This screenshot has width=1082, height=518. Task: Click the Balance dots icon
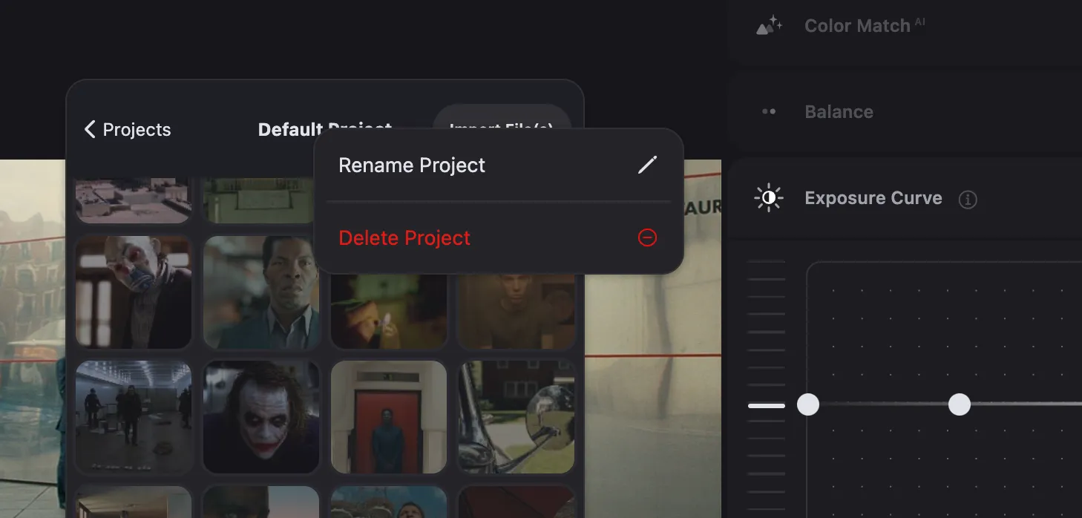click(x=769, y=112)
